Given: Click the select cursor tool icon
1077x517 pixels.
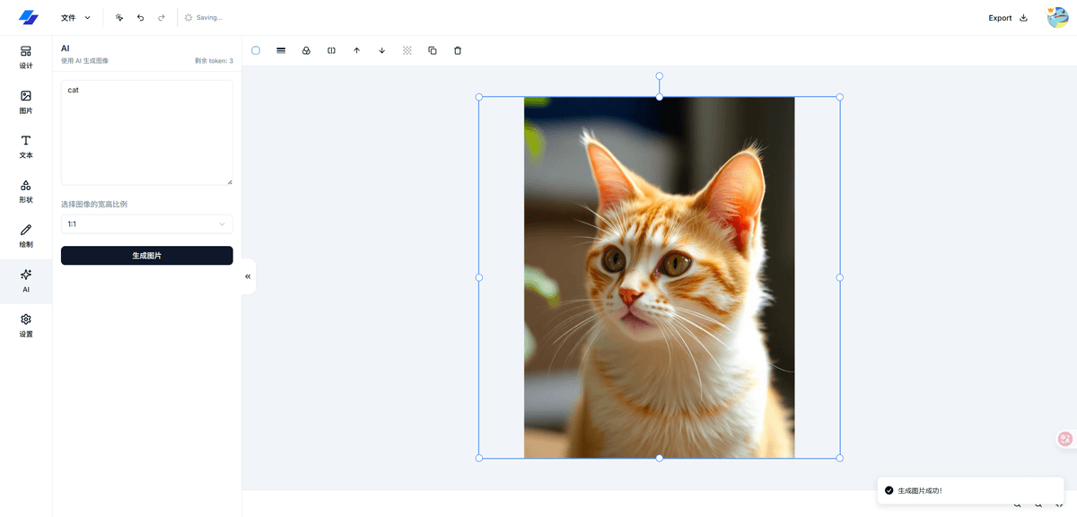Looking at the screenshot, I should point(119,18).
